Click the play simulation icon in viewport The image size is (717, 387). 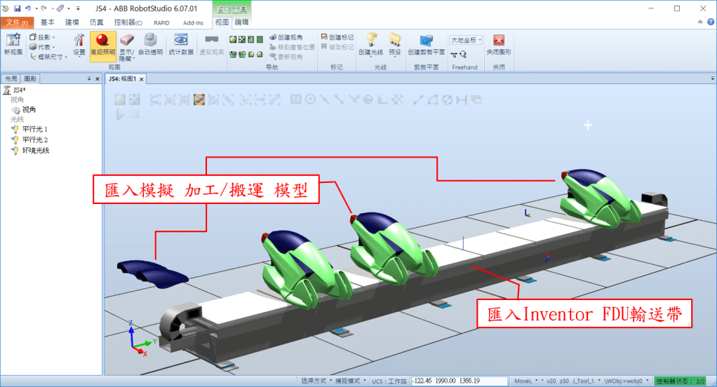[120, 114]
